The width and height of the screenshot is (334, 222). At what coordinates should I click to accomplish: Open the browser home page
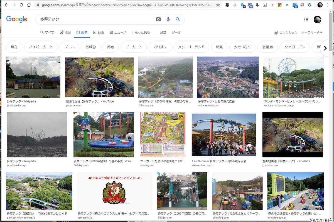coord(29,5)
